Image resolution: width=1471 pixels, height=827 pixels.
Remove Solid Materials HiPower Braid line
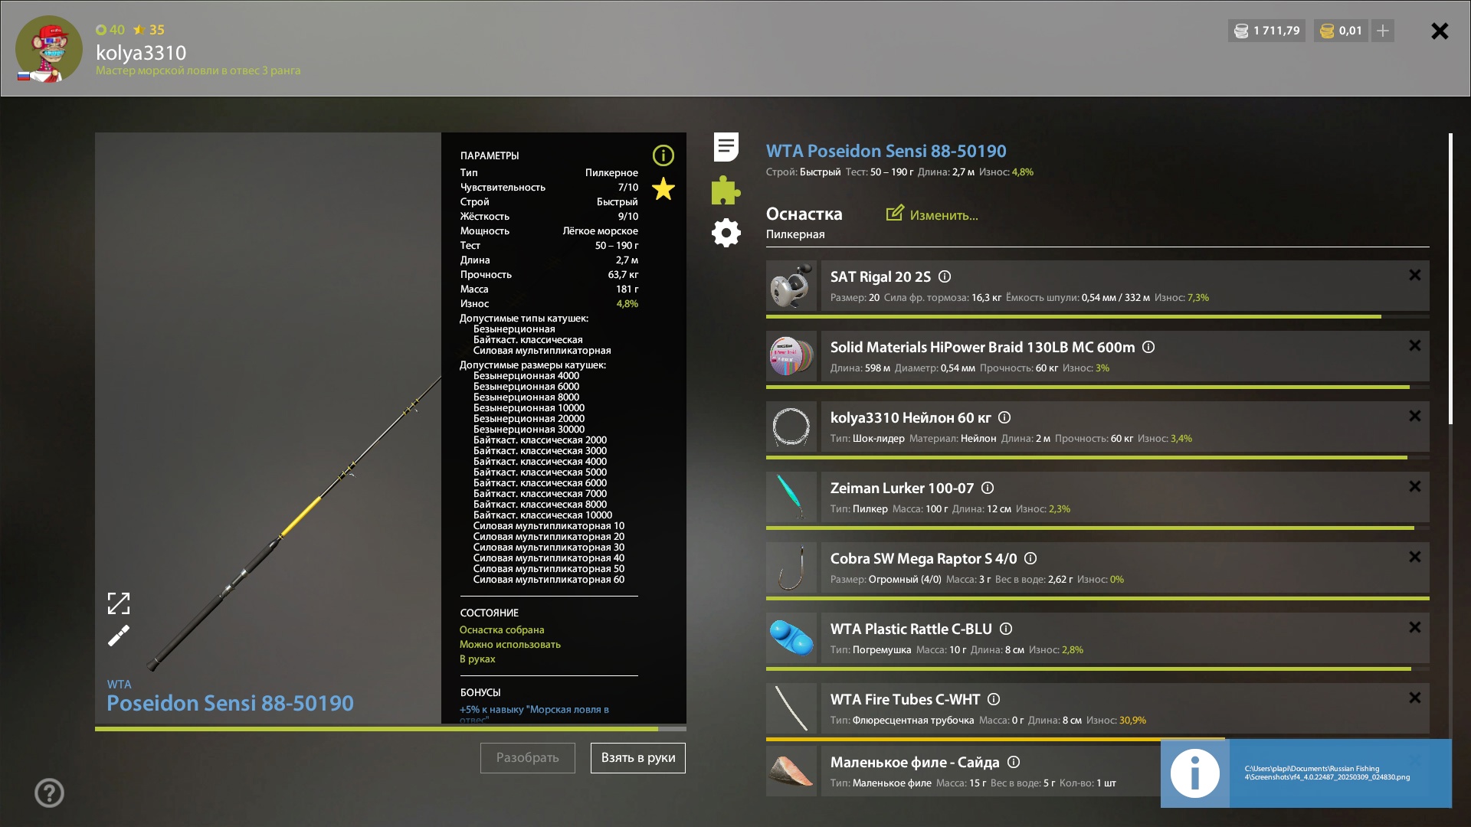1414,345
